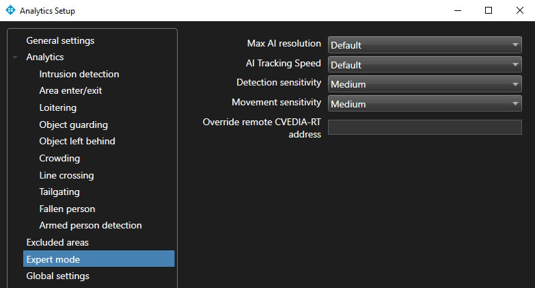Expand the Movement sensitivity dropdown

(424, 104)
